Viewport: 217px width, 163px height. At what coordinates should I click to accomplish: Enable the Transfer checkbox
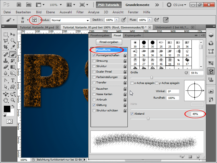pos(94,82)
